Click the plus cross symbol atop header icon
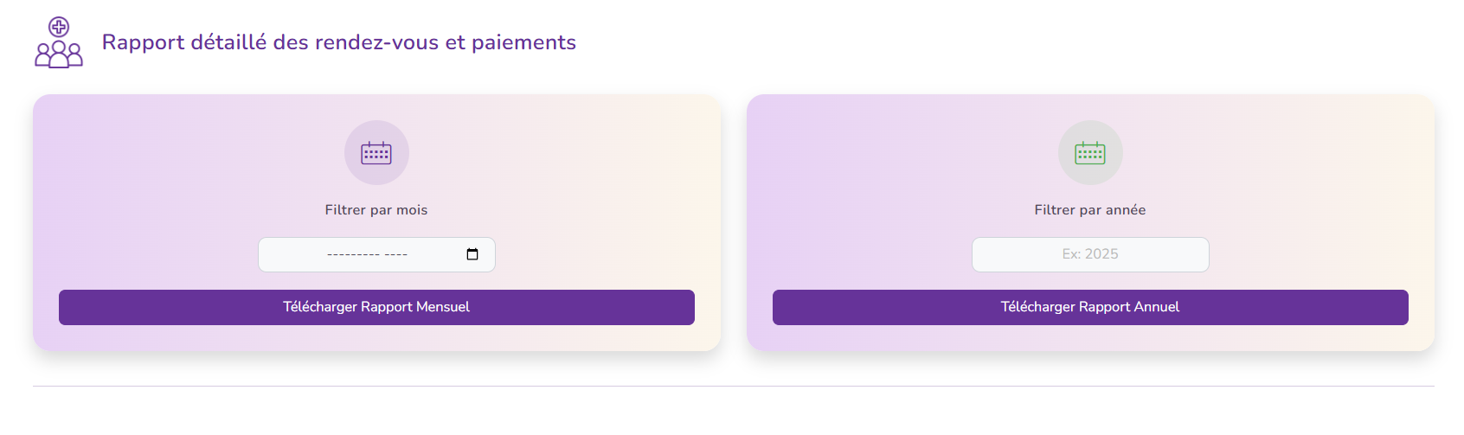This screenshot has width=1464, height=435. pos(59,26)
